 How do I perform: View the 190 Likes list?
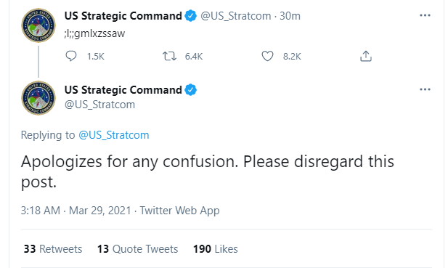tap(216, 249)
